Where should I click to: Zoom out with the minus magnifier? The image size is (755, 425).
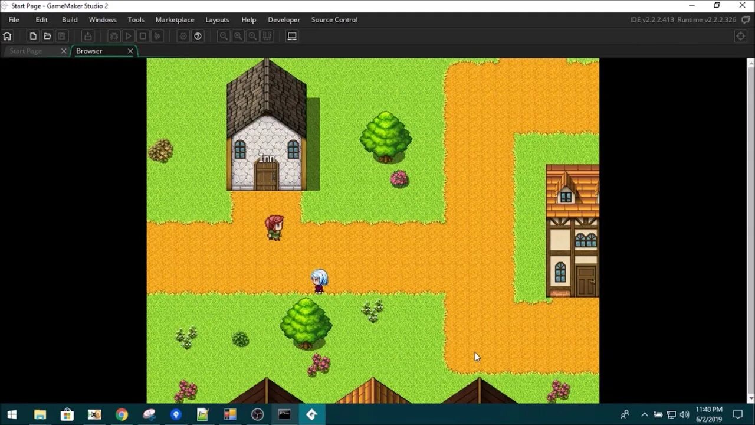tap(224, 36)
